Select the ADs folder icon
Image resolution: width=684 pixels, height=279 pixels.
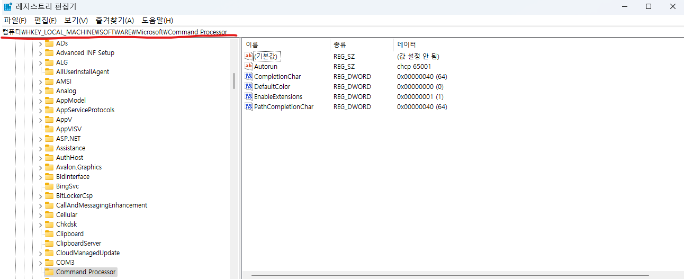tap(49, 43)
